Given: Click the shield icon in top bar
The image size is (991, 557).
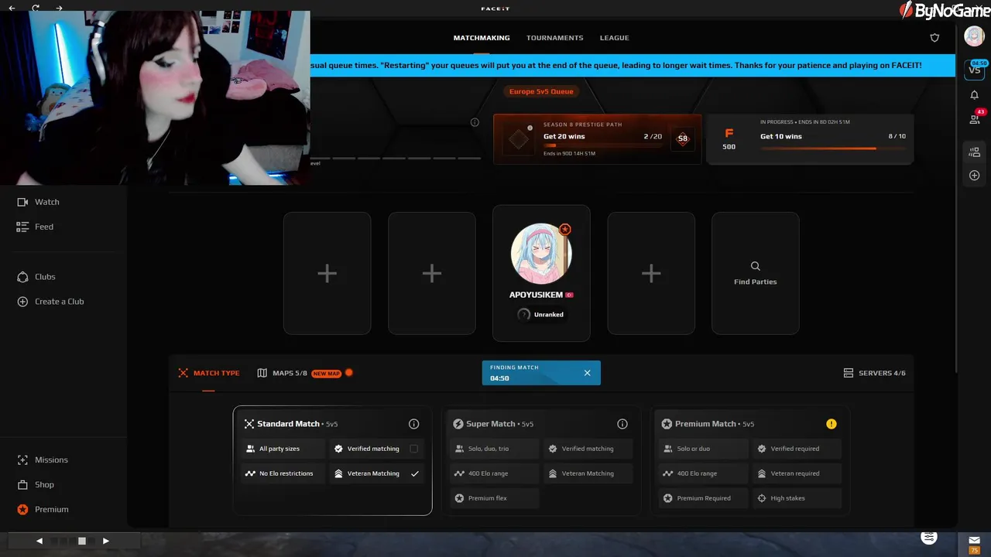Looking at the screenshot, I should tap(934, 38).
